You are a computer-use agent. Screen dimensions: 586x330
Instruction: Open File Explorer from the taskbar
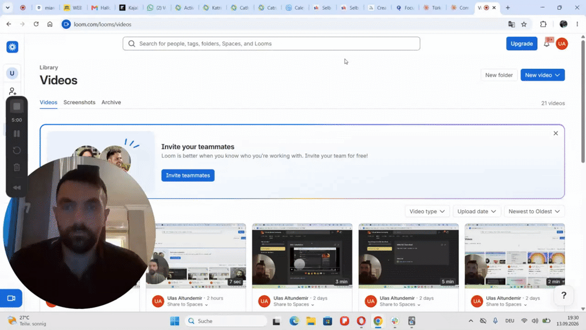[311, 321]
